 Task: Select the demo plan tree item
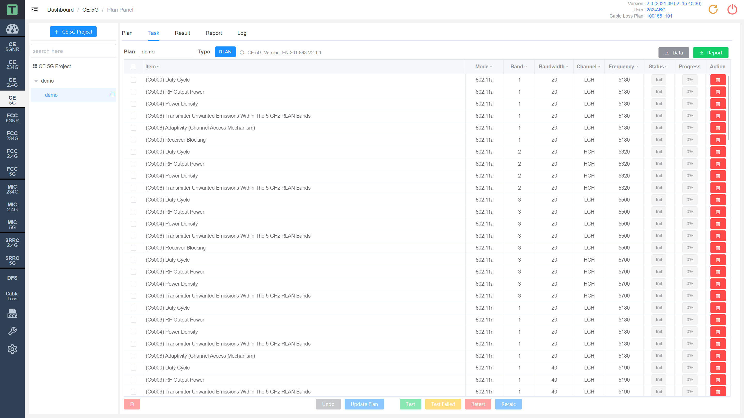pyautogui.click(x=73, y=95)
